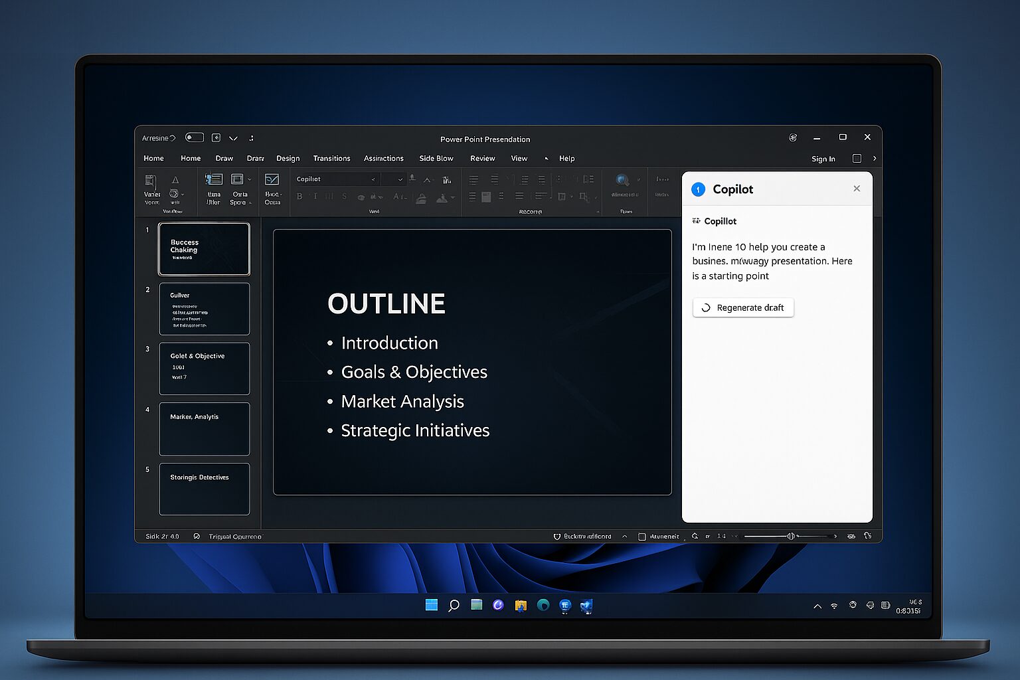Select slide 3 Golet & Objective thumbnail
Viewport: 1020px width, 680px height.
click(205, 369)
